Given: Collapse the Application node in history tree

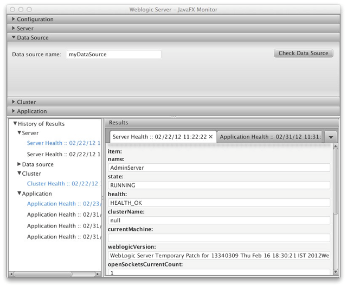Looking at the screenshot, I should point(20,193).
